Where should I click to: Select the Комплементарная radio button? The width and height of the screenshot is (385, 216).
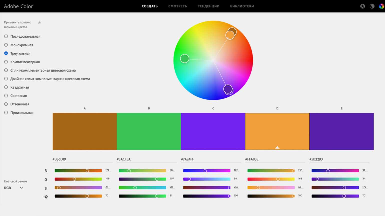(6, 62)
